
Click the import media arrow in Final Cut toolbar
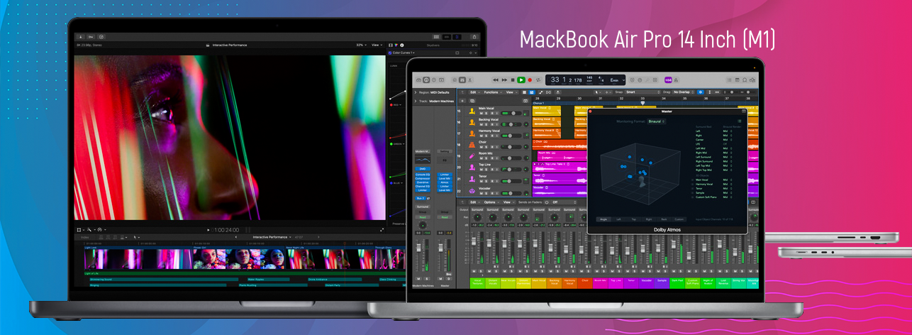pyautogui.click(x=81, y=37)
